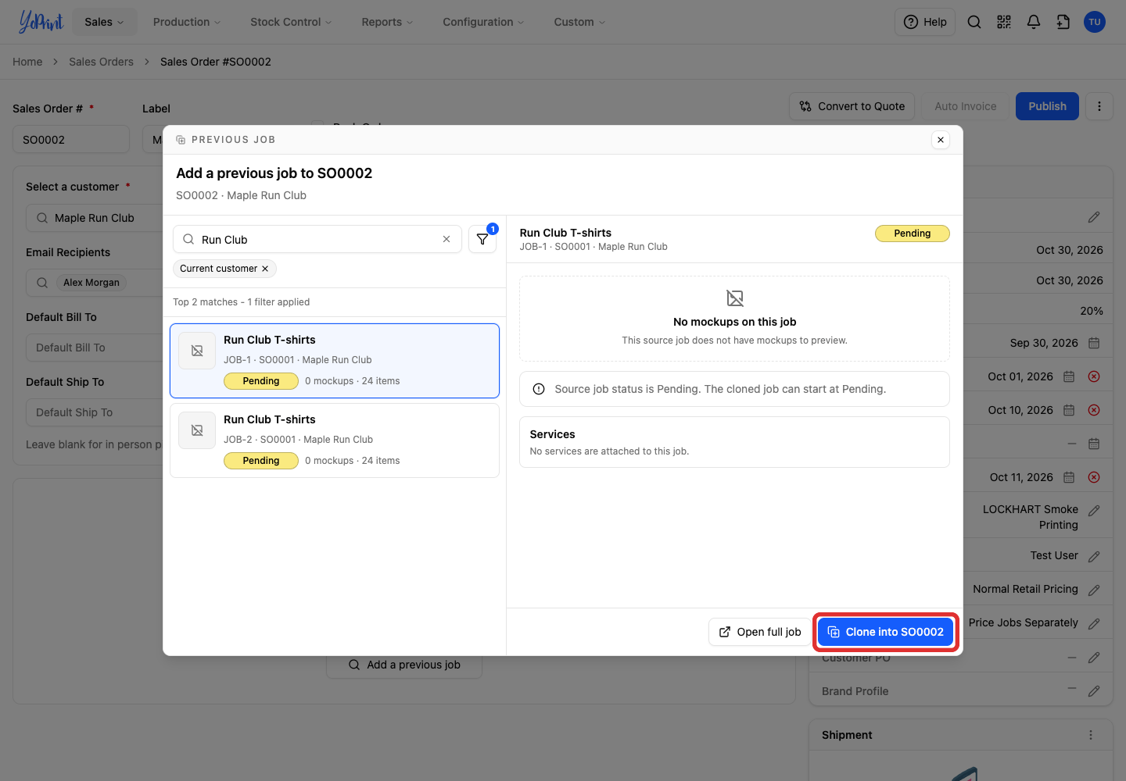Open calendar for Oct 01, 2026 date
Image resolution: width=1126 pixels, height=781 pixels.
[1069, 376]
